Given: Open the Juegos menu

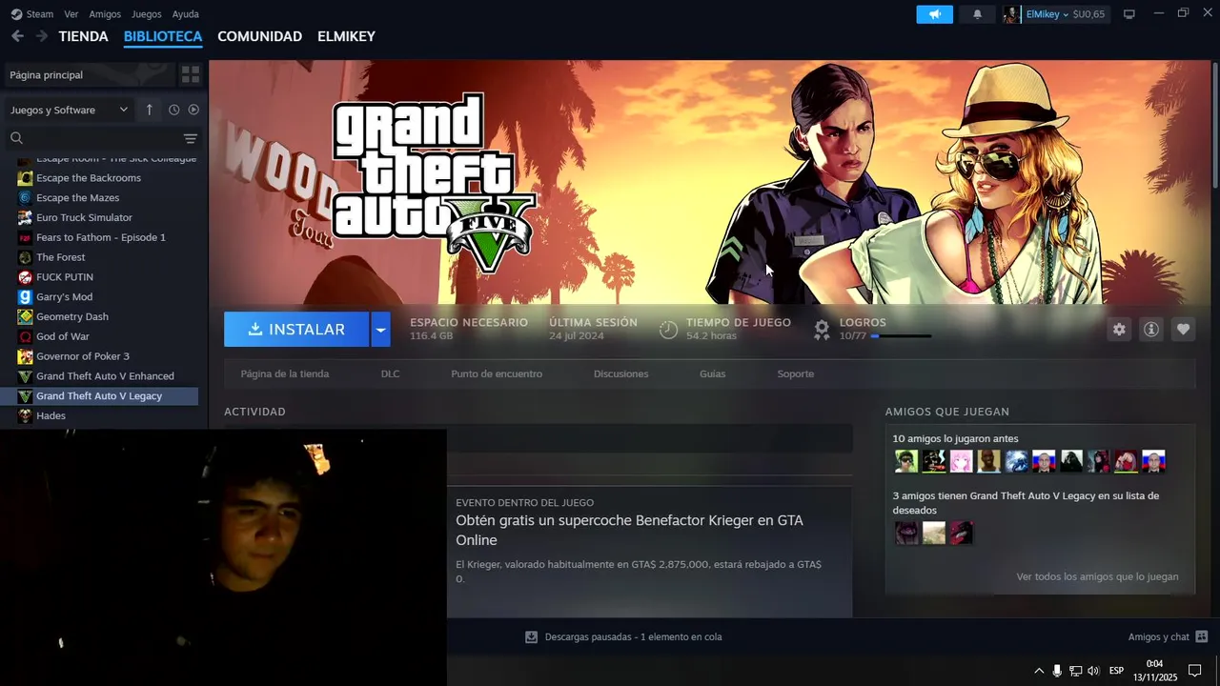Looking at the screenshot, I should coord(147,14).
